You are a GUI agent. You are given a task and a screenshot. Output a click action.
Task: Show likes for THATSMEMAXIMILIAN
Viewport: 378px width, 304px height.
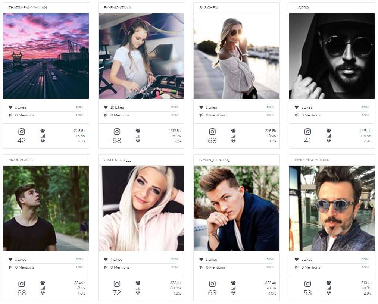79,107
